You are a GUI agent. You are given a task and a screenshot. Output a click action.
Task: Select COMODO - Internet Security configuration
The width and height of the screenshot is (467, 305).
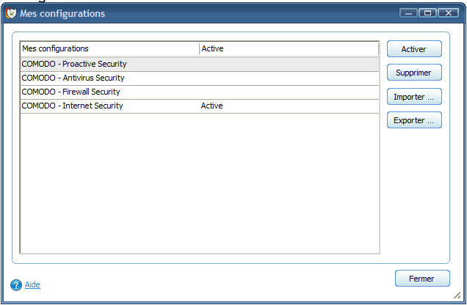(x=200, y=106)
